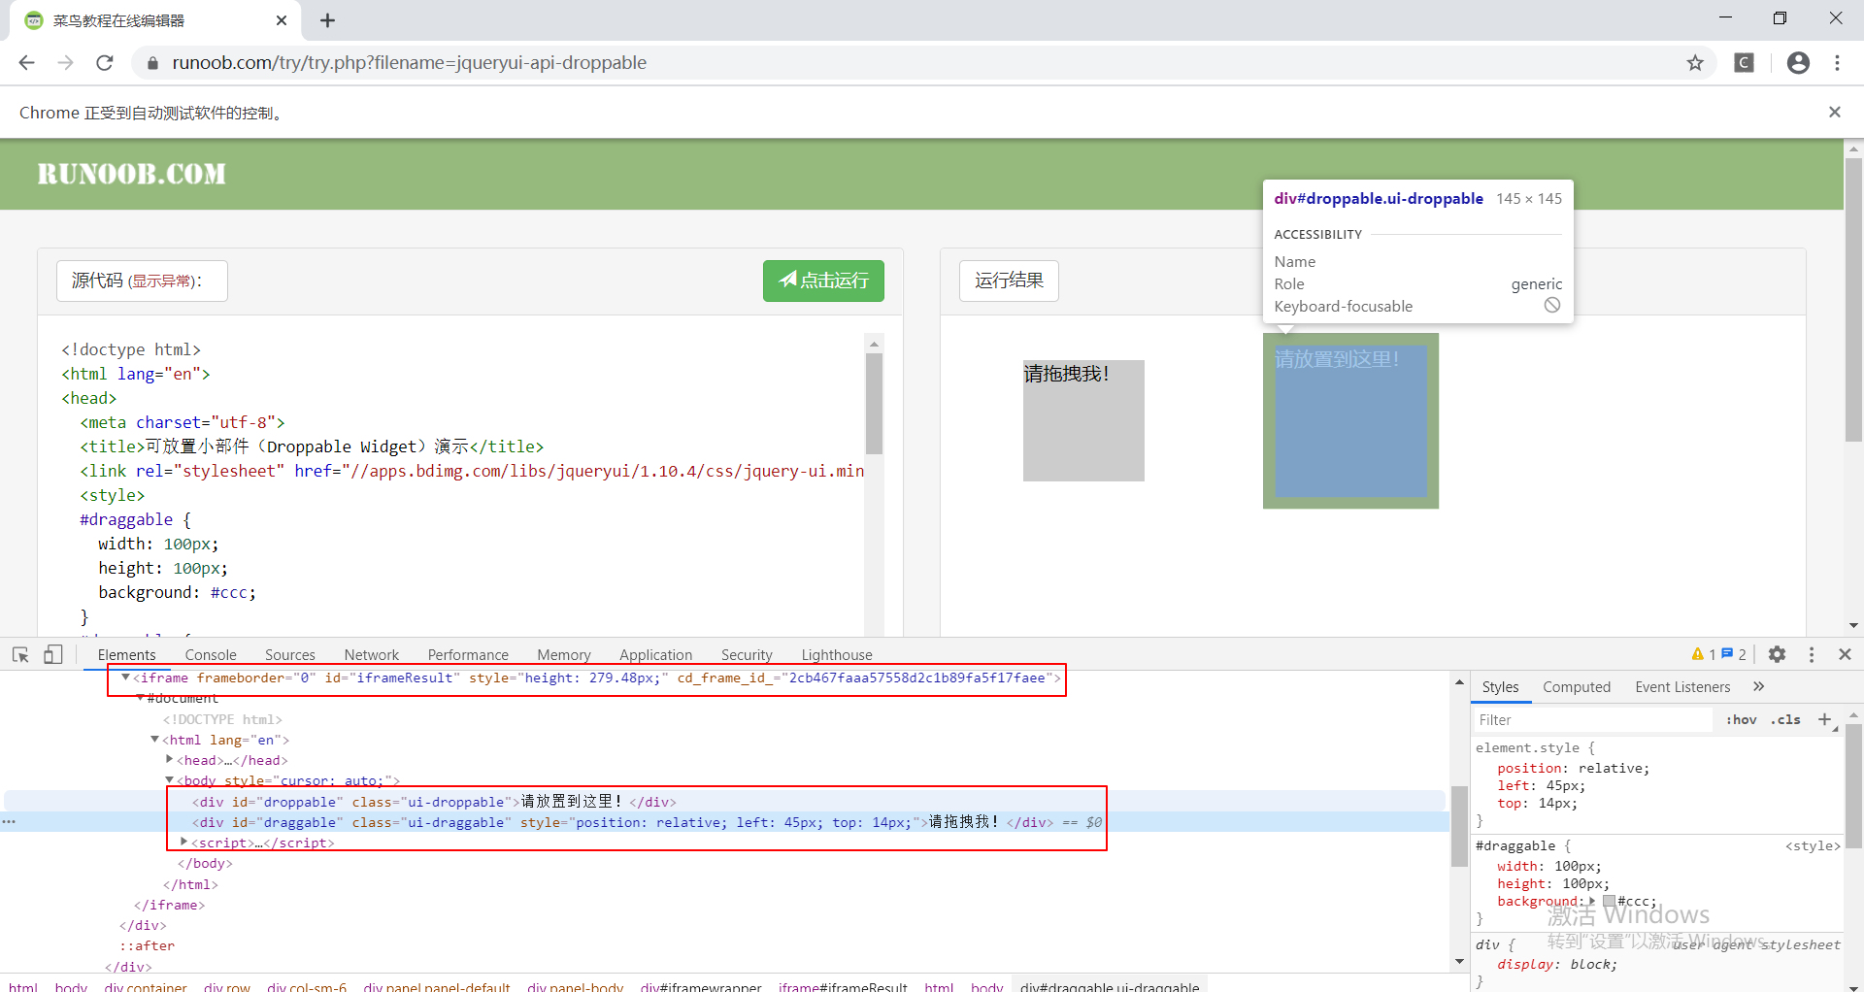Click 点击运行 run button

pos(823,281)
